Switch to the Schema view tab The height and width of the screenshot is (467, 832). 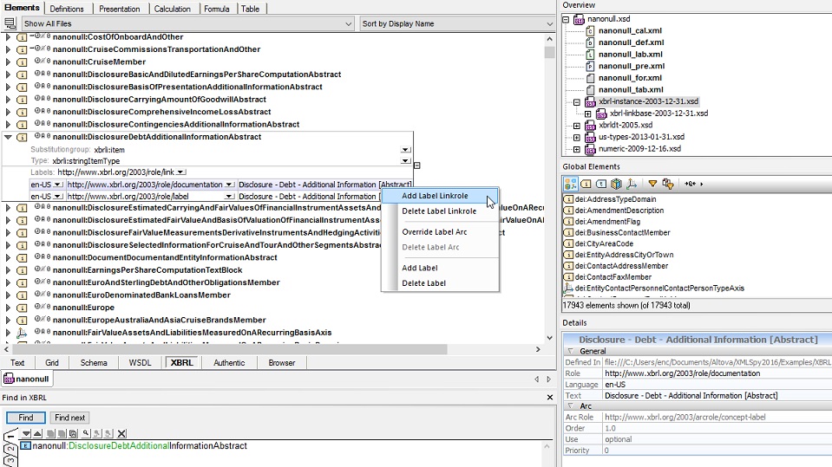coord(95,363)
